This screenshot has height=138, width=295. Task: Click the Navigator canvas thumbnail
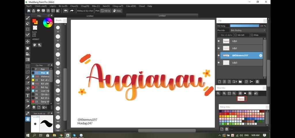pyautogui.click(x=242, y=99)
